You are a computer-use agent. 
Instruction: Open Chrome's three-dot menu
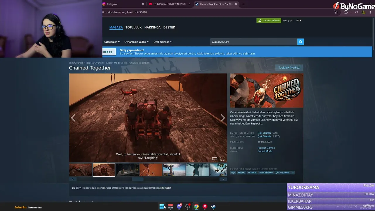click(x=371, y=12)
